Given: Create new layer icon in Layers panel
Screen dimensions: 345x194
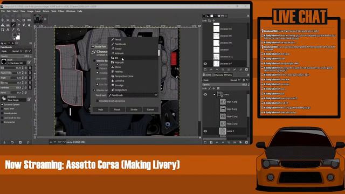Looking at the screenshot, I should coord(205,142).
